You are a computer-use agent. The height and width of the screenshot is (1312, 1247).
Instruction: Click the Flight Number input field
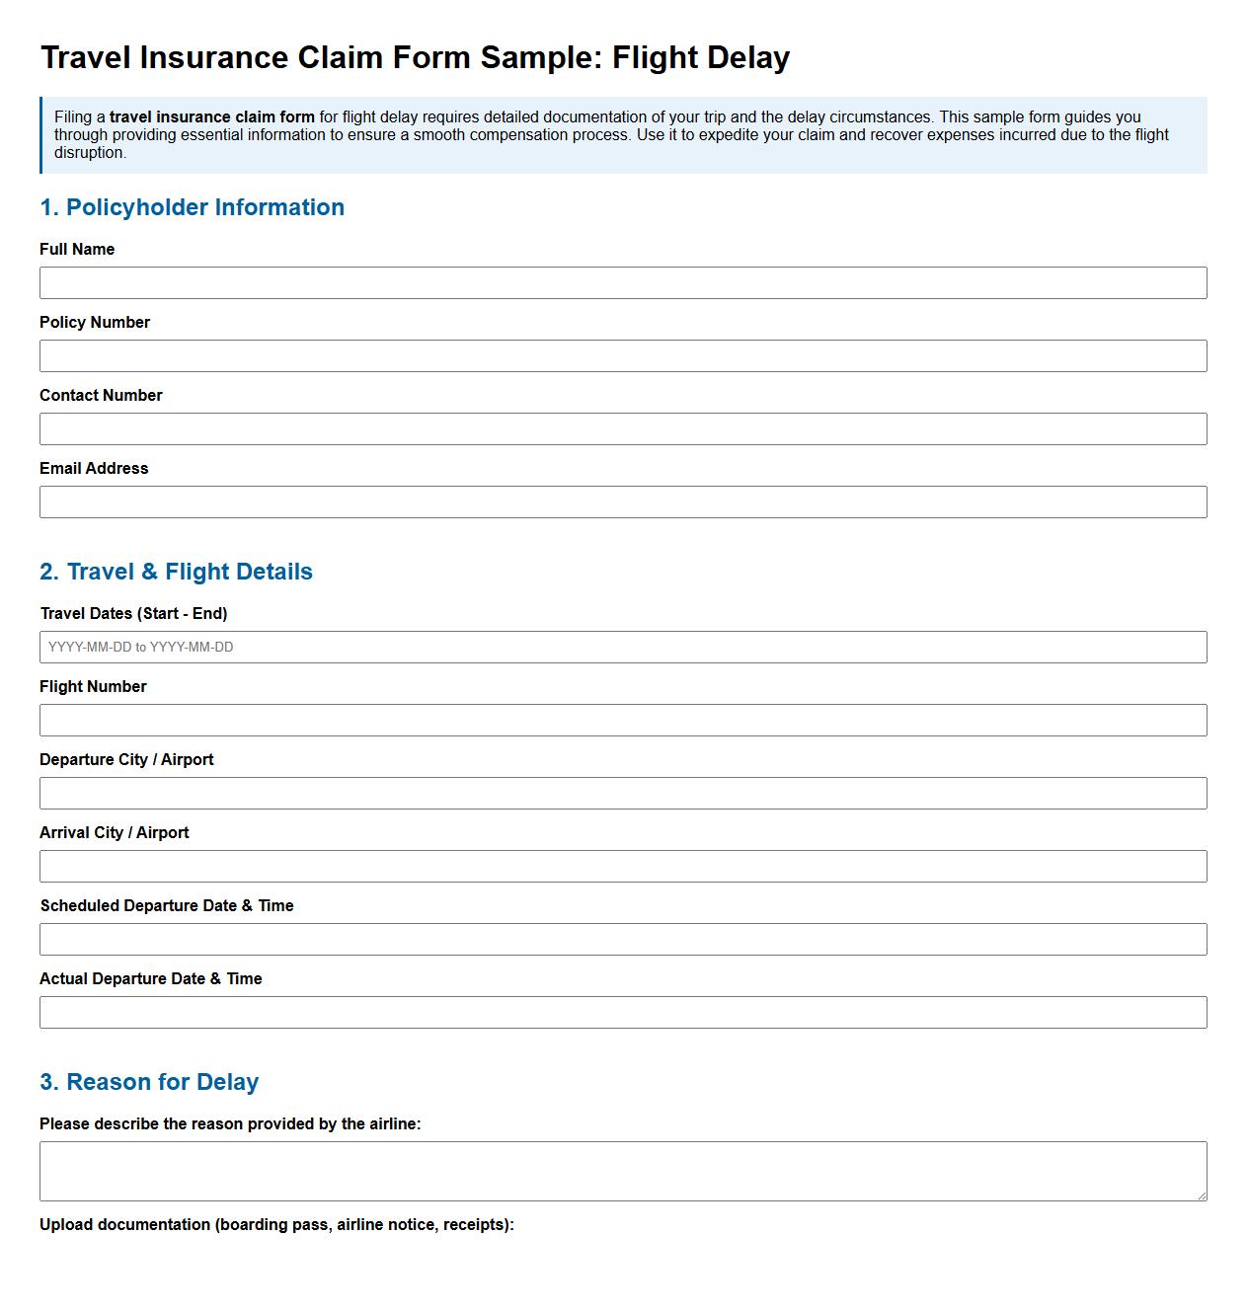(622, 720)
